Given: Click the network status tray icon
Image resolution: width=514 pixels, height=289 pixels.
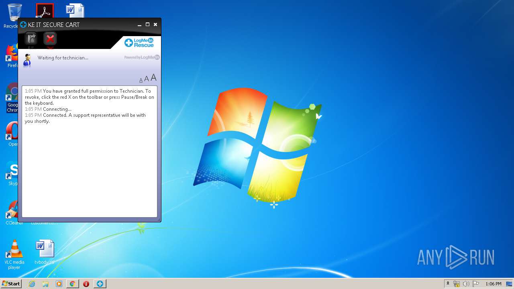Looking at the screenshot, I should [457, 284].
